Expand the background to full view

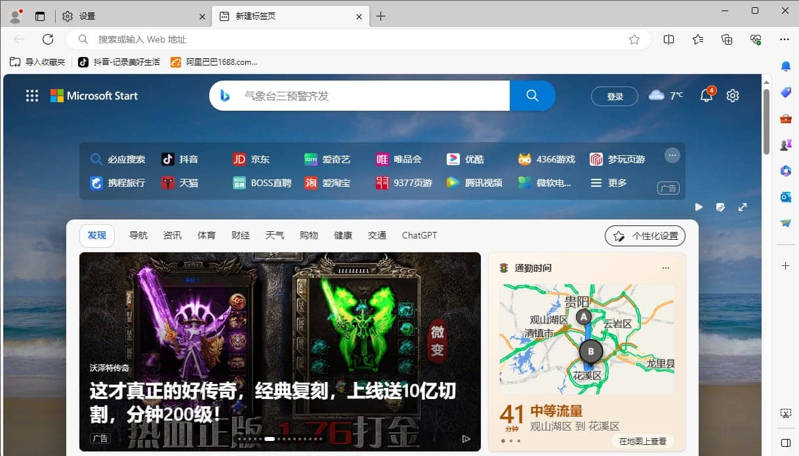tap(743, 207)
